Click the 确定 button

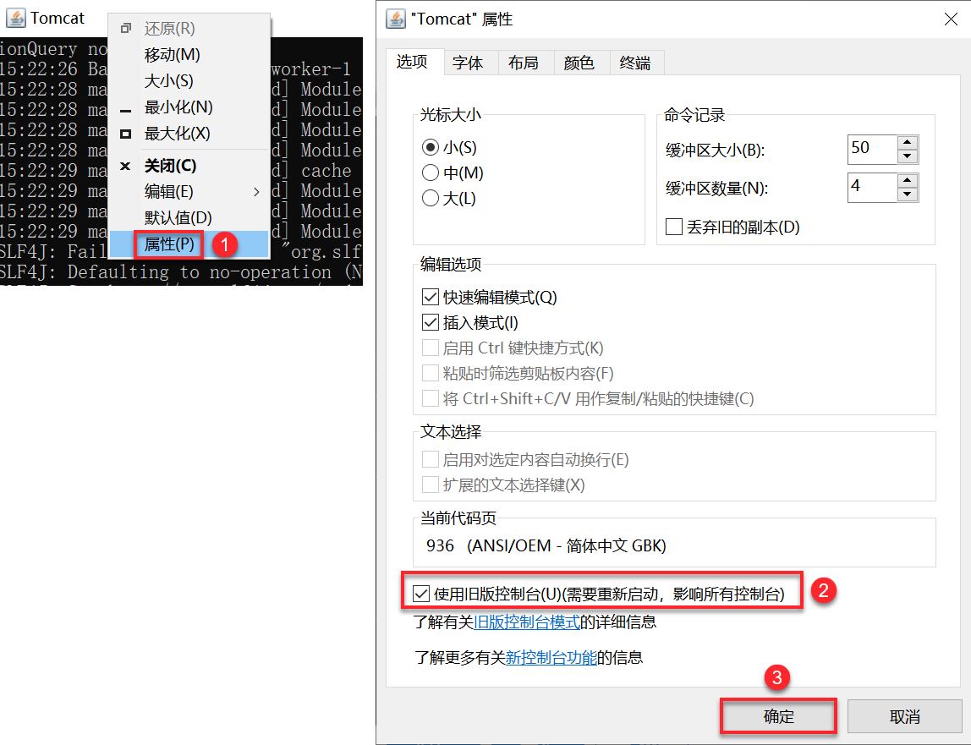pos(778,716)
